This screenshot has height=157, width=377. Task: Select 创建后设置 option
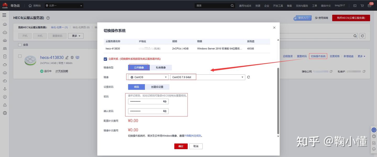(157, 87)
